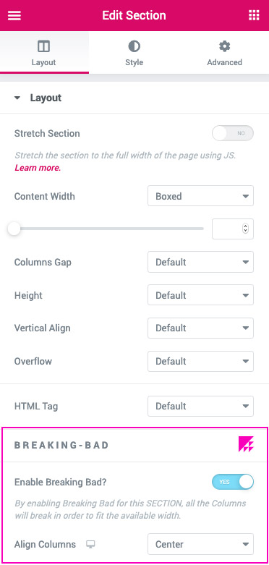Switch to the Style tab
This screenshot has width=269, height=565.
(x=134, y=53)
